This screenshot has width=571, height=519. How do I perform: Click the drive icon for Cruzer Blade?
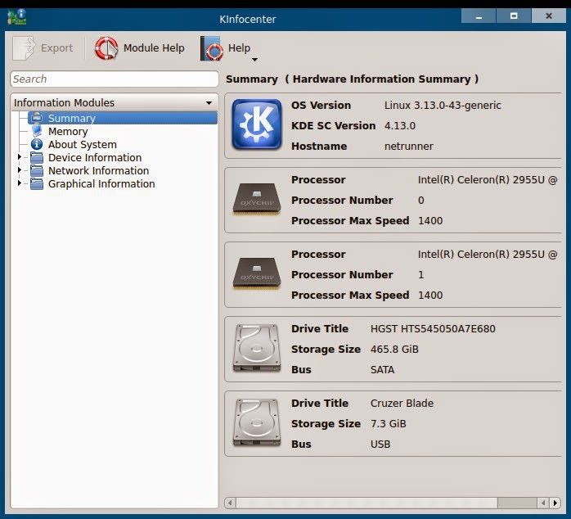click(x=257, y=422)
